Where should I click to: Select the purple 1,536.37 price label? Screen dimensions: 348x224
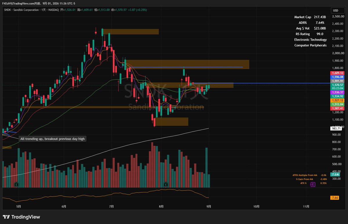337,92
